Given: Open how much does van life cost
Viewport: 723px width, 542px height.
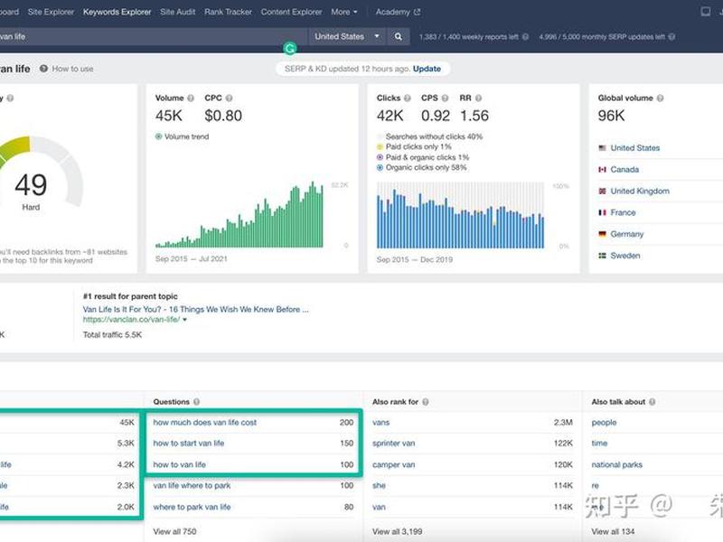Looking at the screenshot, I should (x=205, y=422).
